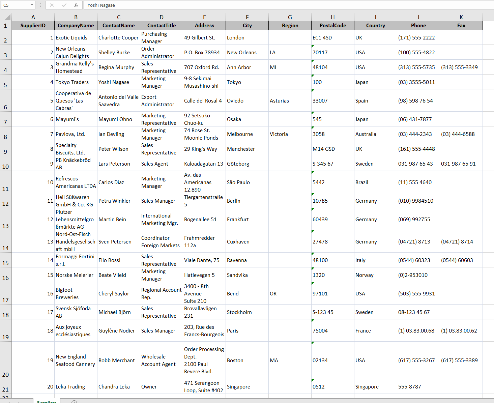Image resolution: width=494 pixels, height=403 pixels.
Task: Select the postal code M14 GSD cell
Action: tap(333, 149)
